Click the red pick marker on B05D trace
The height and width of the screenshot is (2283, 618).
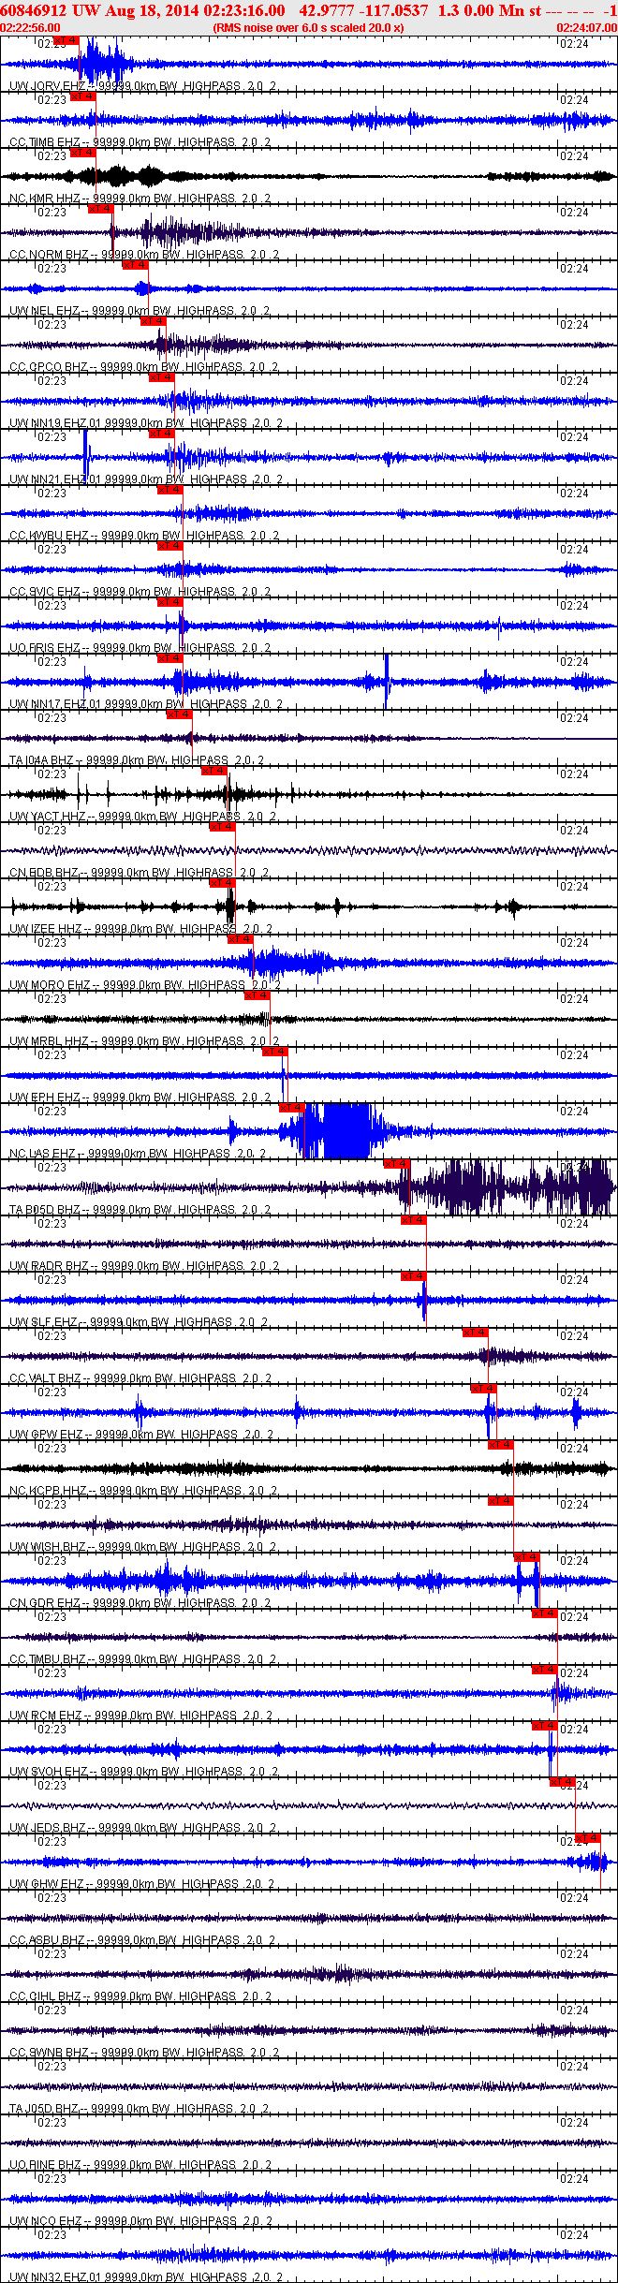point(396,1164)
